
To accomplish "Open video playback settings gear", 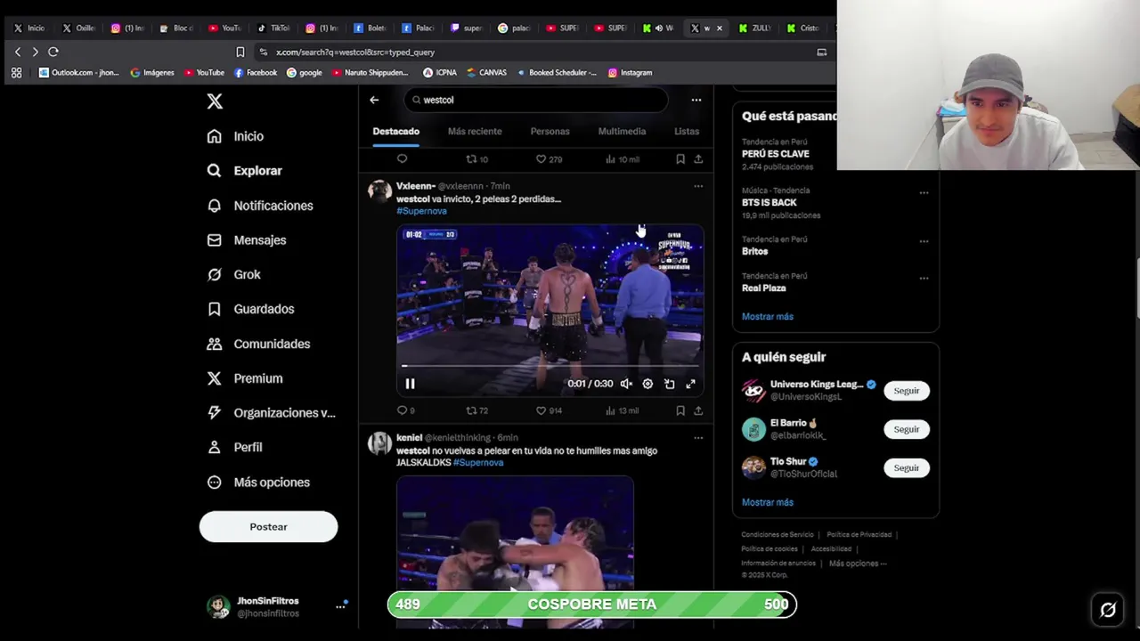I will click(647, 384).
